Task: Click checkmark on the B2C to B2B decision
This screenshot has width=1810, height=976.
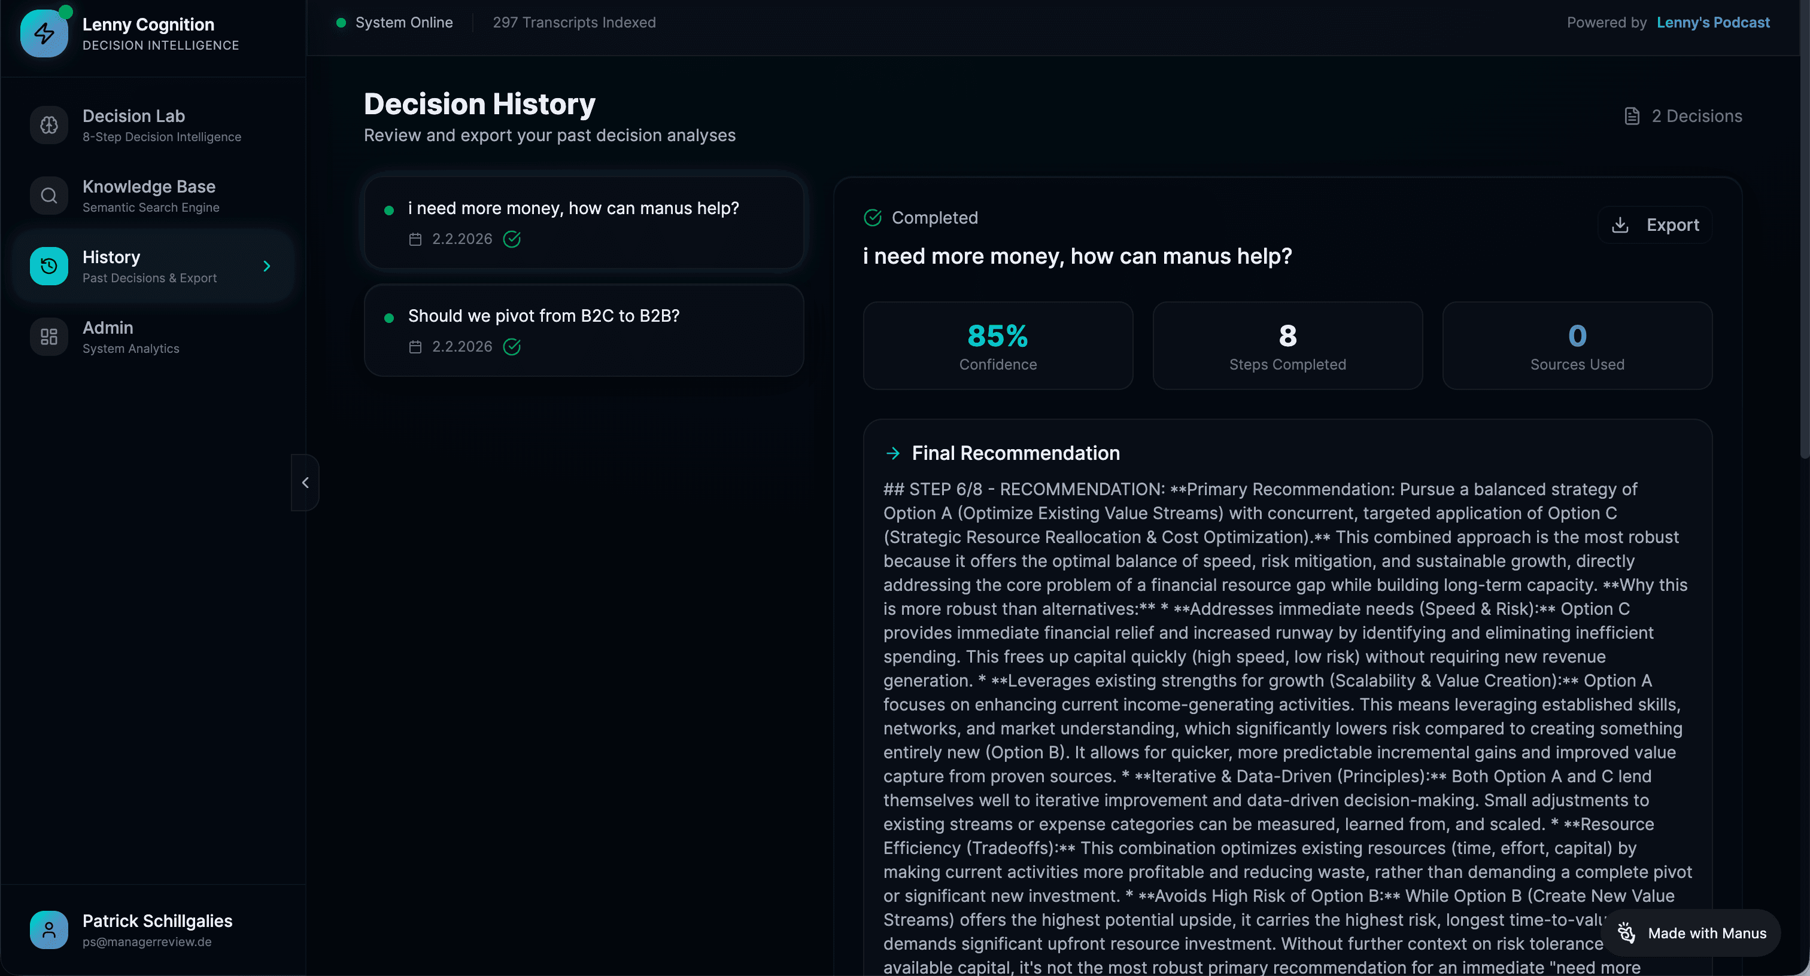Action: 512,347
